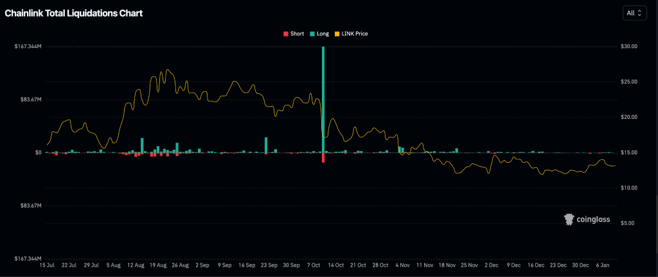
Task: Click the 14 Oct date label
Action: coord(335,265)
